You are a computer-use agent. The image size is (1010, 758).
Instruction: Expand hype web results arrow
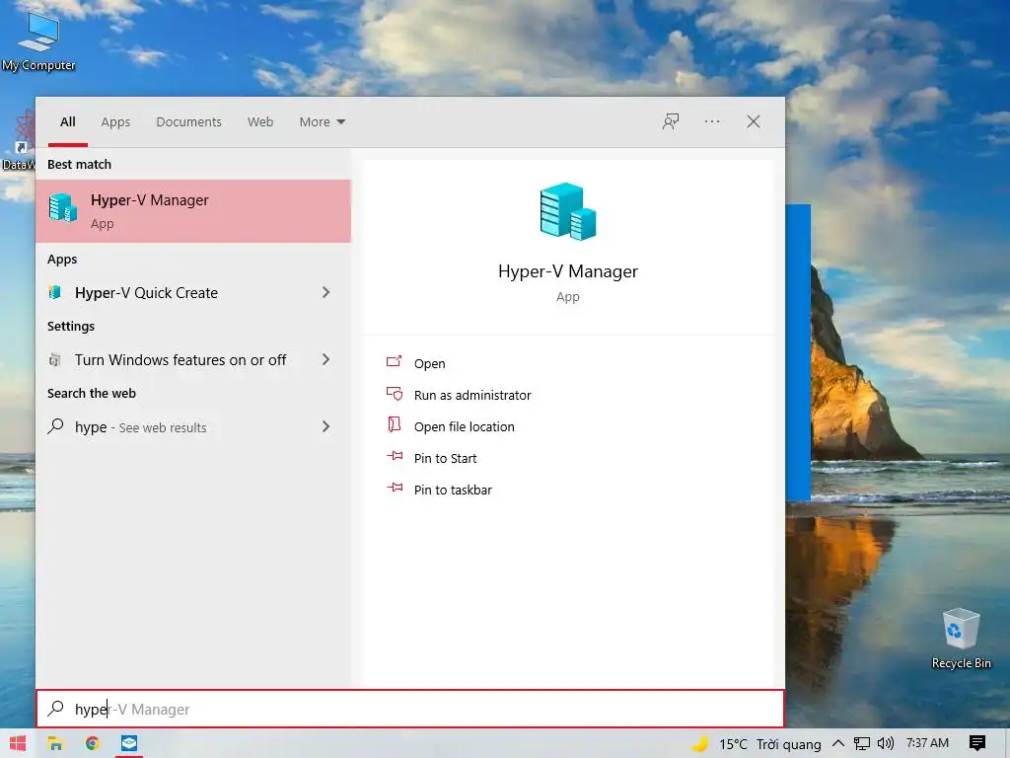[x=325, y=426]
